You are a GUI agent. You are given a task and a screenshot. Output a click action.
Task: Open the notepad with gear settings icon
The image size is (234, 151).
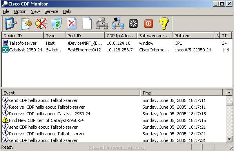(27, 24)
